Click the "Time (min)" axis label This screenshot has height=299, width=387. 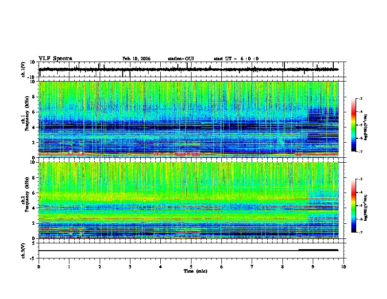click(195, 271)
